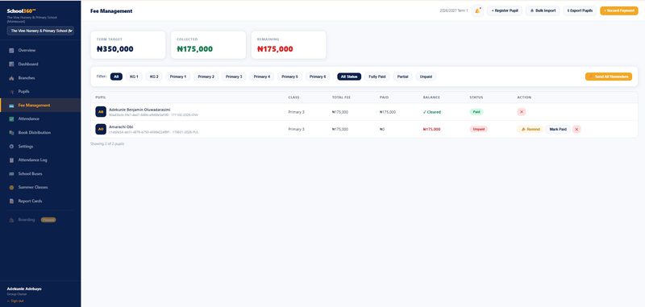Sign out of the account
Screen dimensions: 645x307
coord(15,301)
